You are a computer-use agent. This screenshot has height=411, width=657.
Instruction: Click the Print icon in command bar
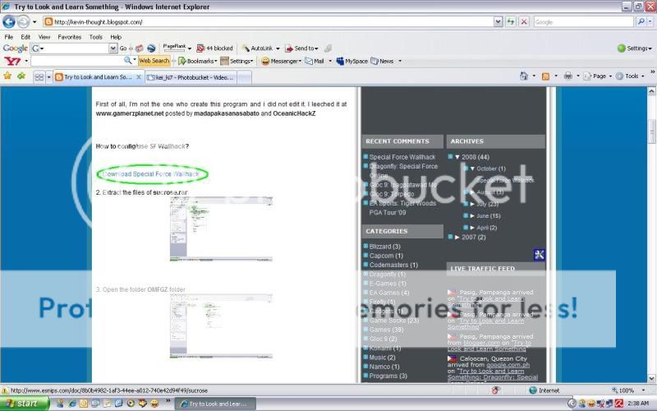[x=567, y=76]
